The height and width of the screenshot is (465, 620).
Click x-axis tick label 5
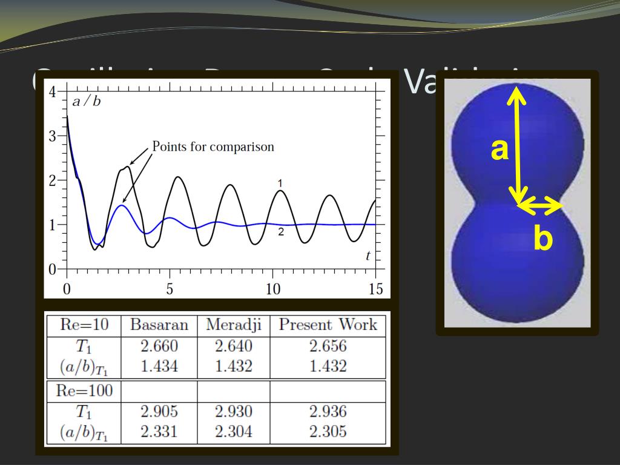click(170, 289)
